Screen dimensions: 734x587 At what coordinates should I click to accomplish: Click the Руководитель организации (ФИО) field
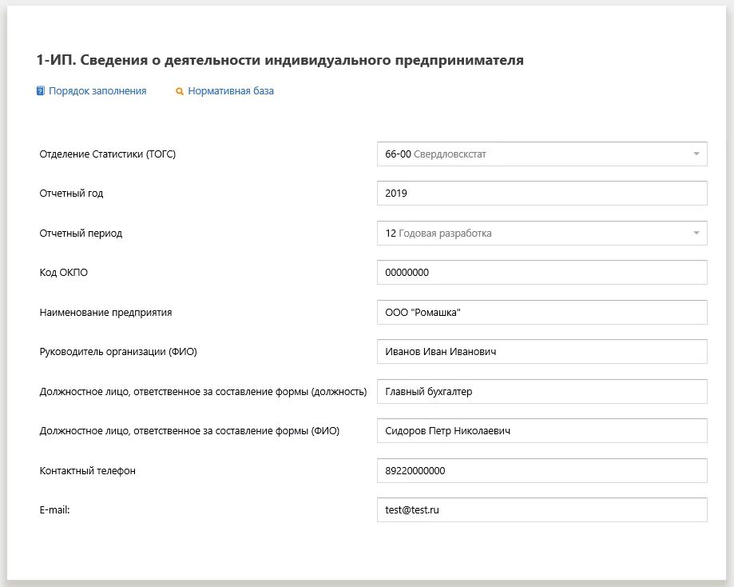point(542,352)
